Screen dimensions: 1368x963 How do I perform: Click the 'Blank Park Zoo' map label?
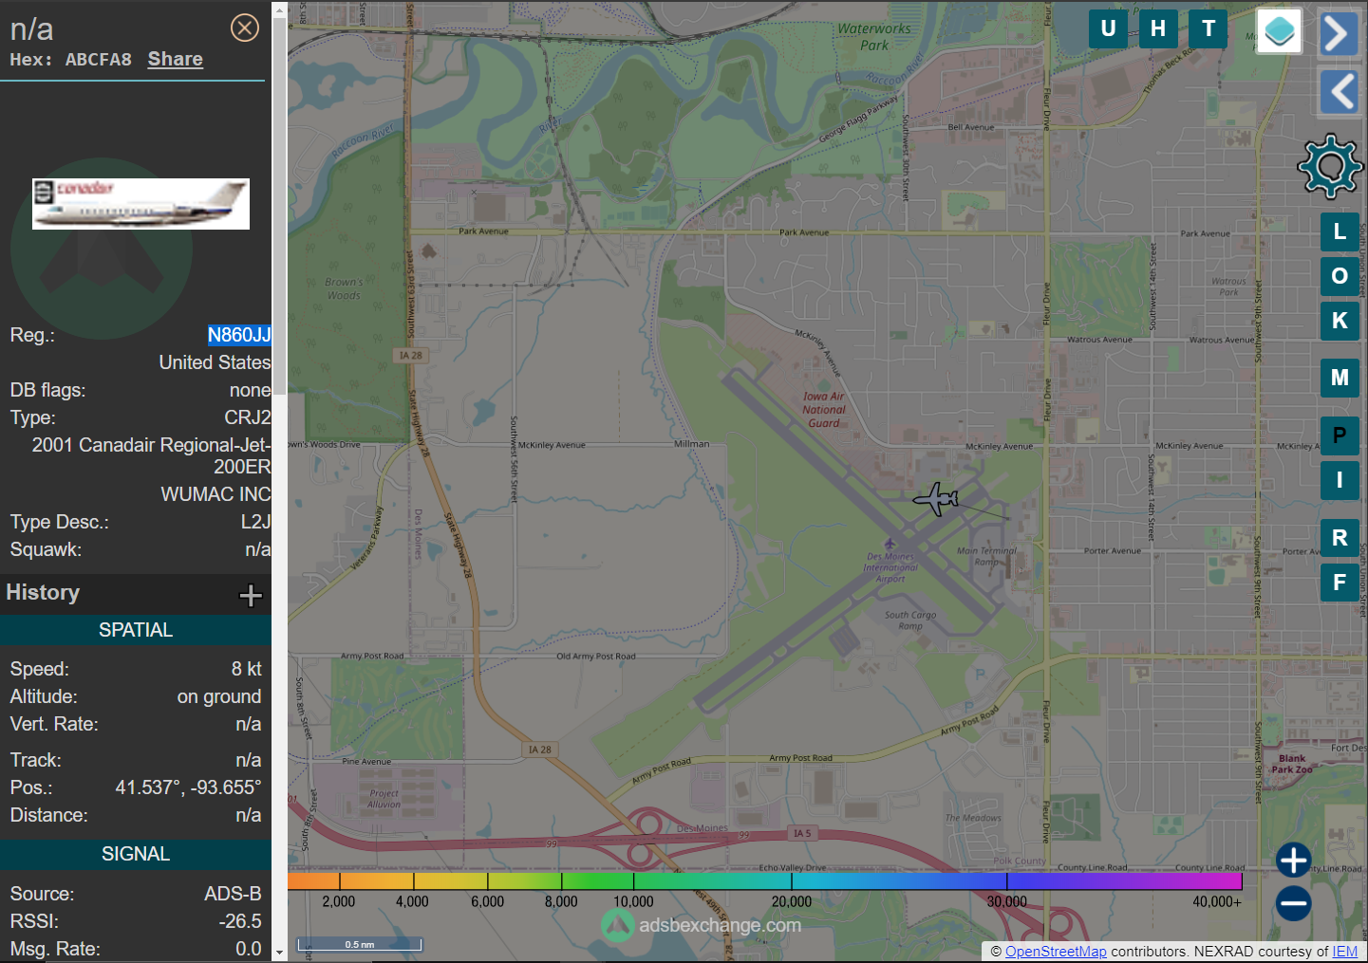point(1292,764)
